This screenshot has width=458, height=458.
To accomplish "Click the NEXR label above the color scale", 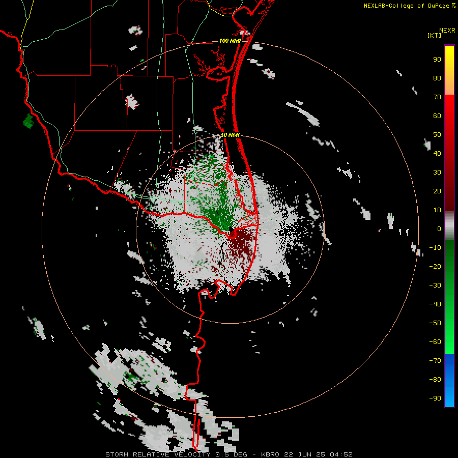I will (447, 31).
